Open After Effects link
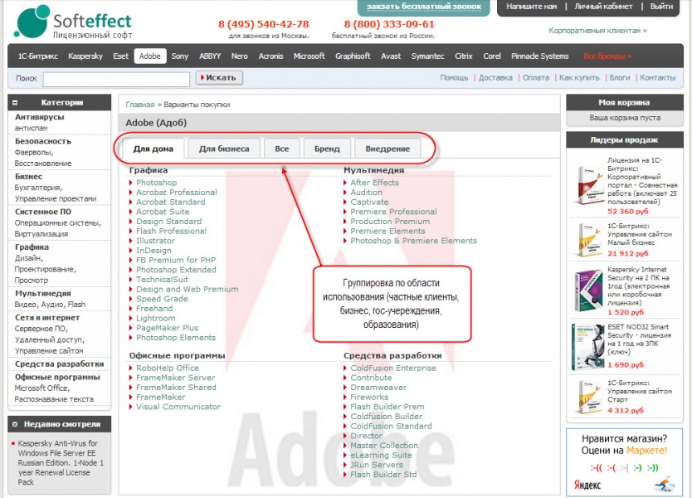The image size is (692, 498). [x=374, y=183]
